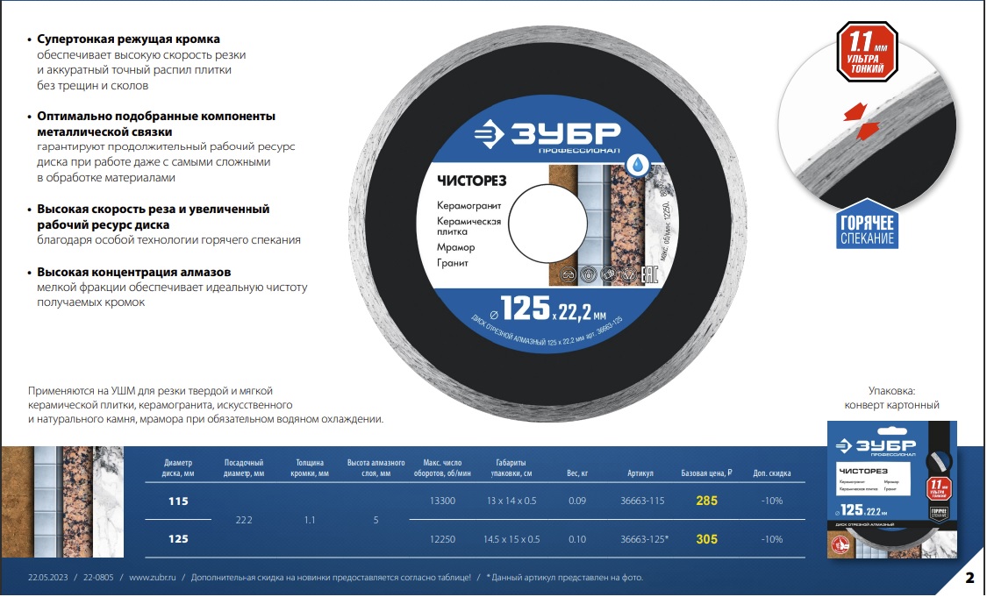Viewport: 987px width, 597px height.
Task: Click the Макс. число оборотов, об/мин header
Action: pos(442,468)
